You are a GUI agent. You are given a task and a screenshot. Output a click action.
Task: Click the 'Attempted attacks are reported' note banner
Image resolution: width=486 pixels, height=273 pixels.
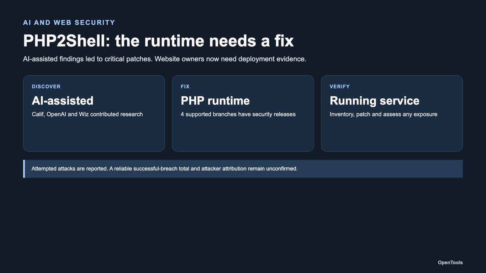(243, 169)
